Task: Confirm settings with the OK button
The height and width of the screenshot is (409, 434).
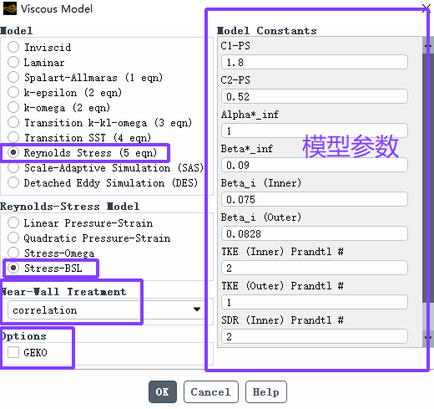Action: 163,392
